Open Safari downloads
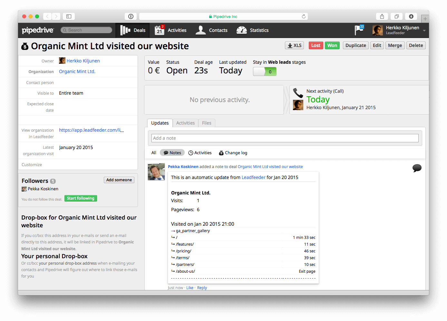 click(411, 16)
